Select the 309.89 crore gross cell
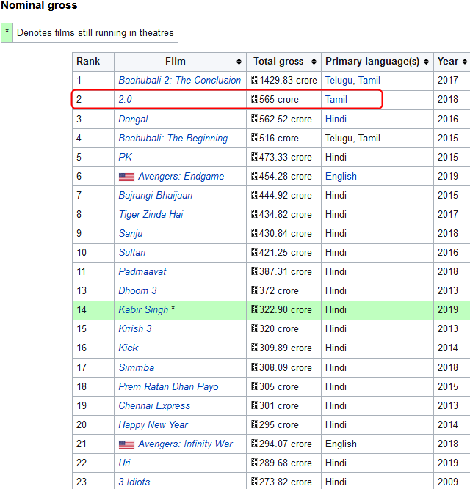 283,348
